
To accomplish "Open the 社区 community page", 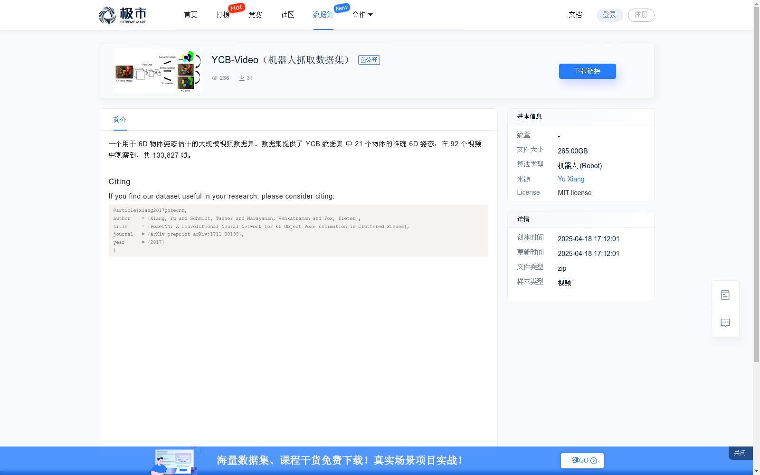I will 287,15.
